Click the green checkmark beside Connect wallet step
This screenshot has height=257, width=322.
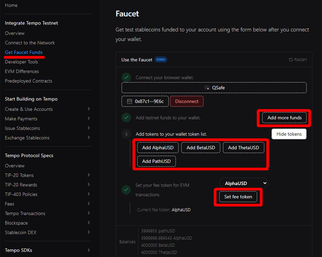pos(126,77)
